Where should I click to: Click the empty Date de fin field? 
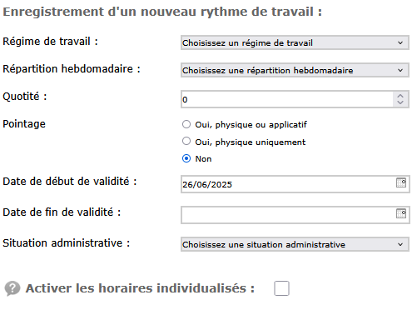288,215
